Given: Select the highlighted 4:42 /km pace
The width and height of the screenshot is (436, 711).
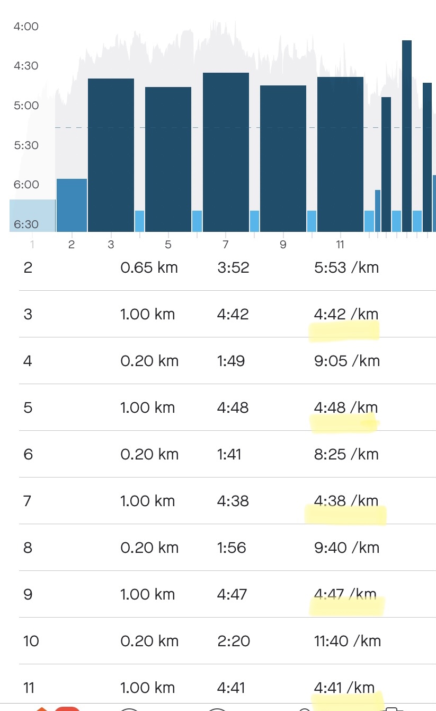Looking at the screenshot, I should click(346, 314).
